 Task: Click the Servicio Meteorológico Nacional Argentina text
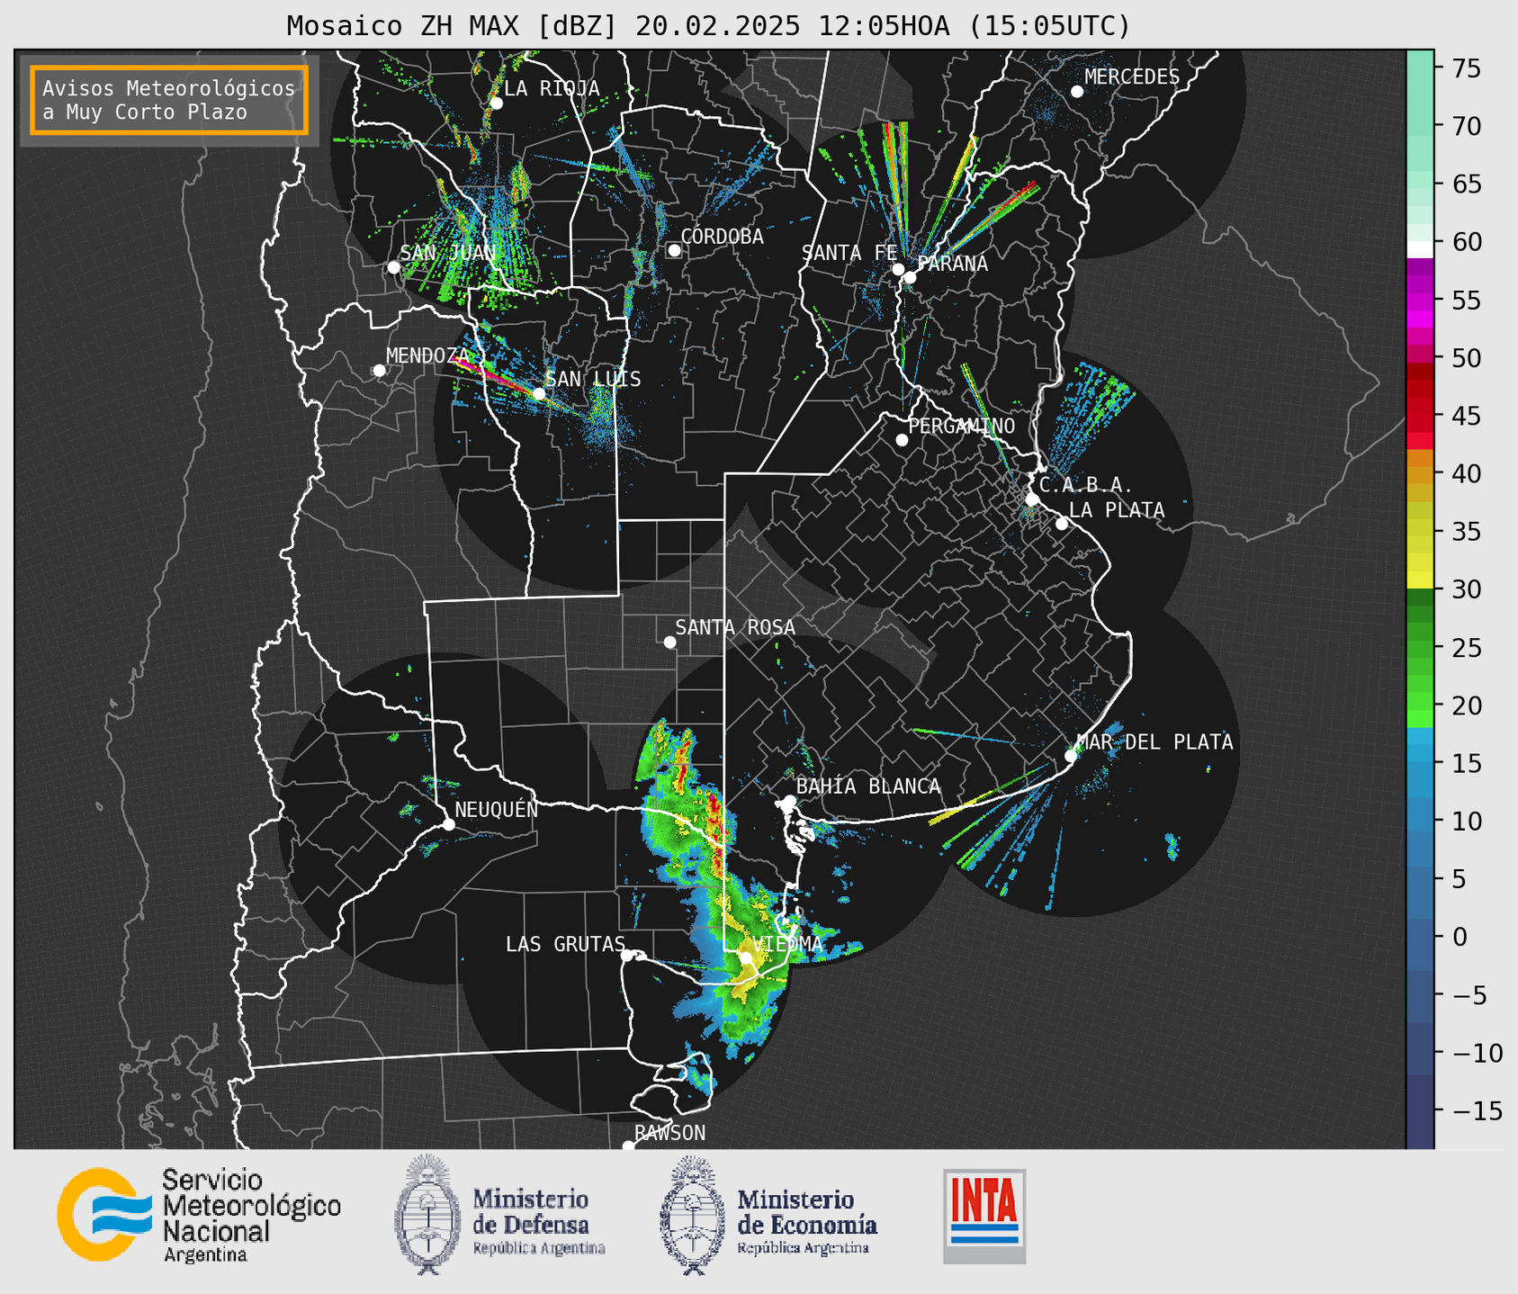click(x=251, y=1215)
